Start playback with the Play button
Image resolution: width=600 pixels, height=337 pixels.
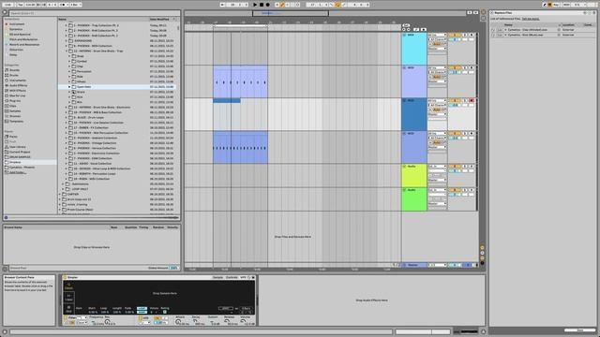tap(255, 5)
